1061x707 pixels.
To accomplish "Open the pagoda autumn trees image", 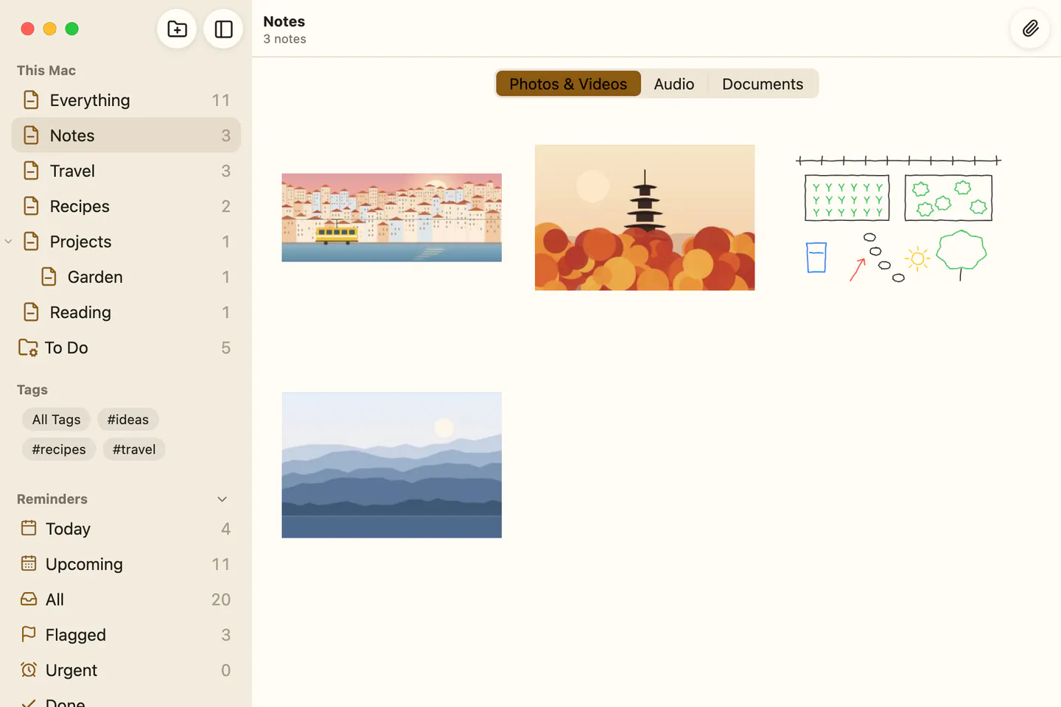I will tap(645, 217).
